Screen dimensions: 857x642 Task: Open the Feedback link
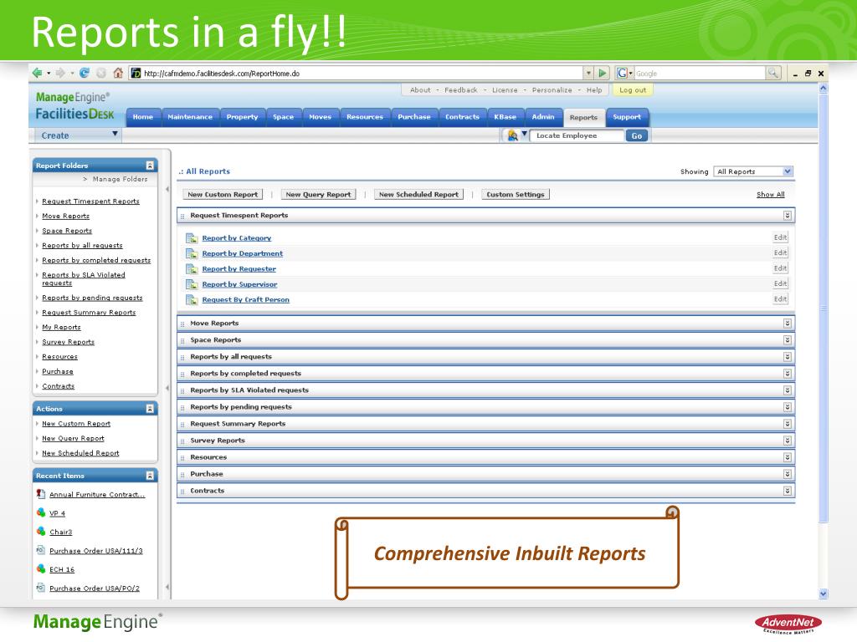461,90
